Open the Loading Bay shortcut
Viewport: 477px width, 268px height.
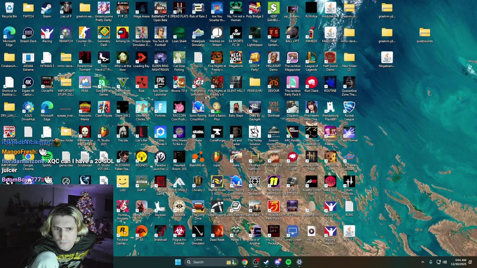coord(142,60)
